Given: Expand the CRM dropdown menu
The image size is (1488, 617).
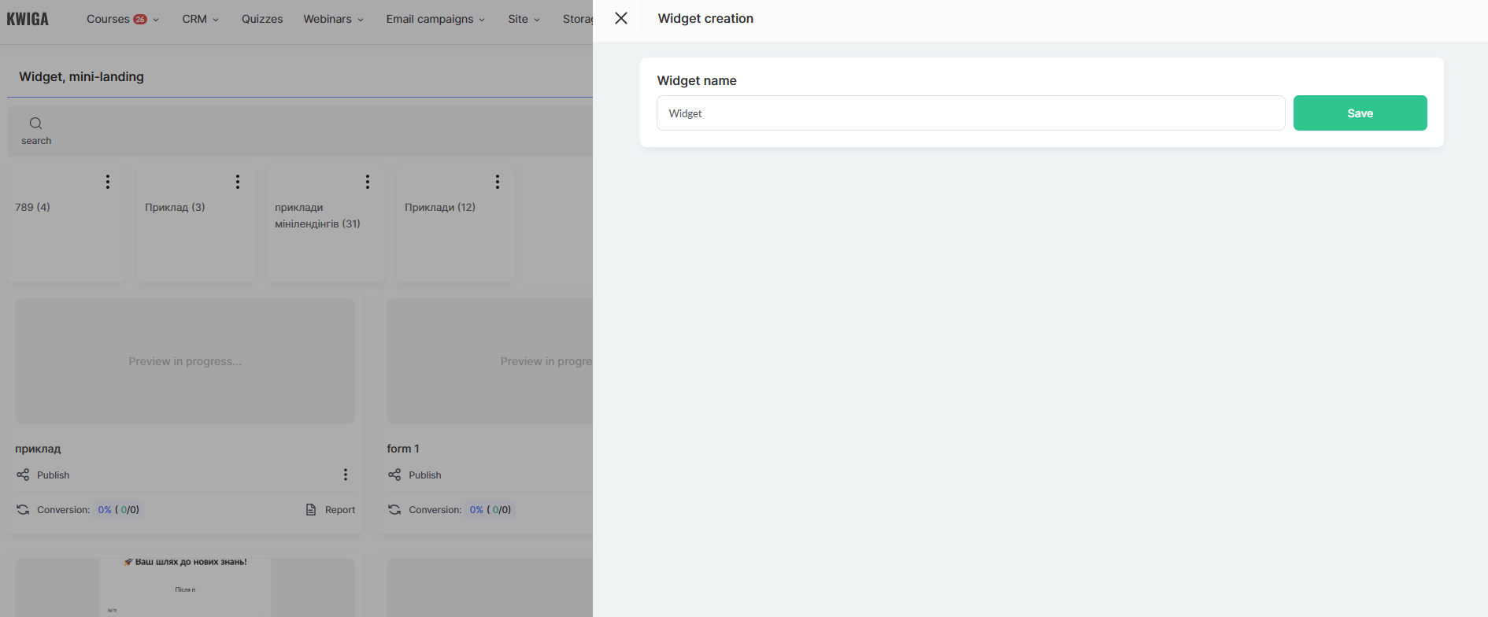Looking at the screenshot, I should click(200, 19).
